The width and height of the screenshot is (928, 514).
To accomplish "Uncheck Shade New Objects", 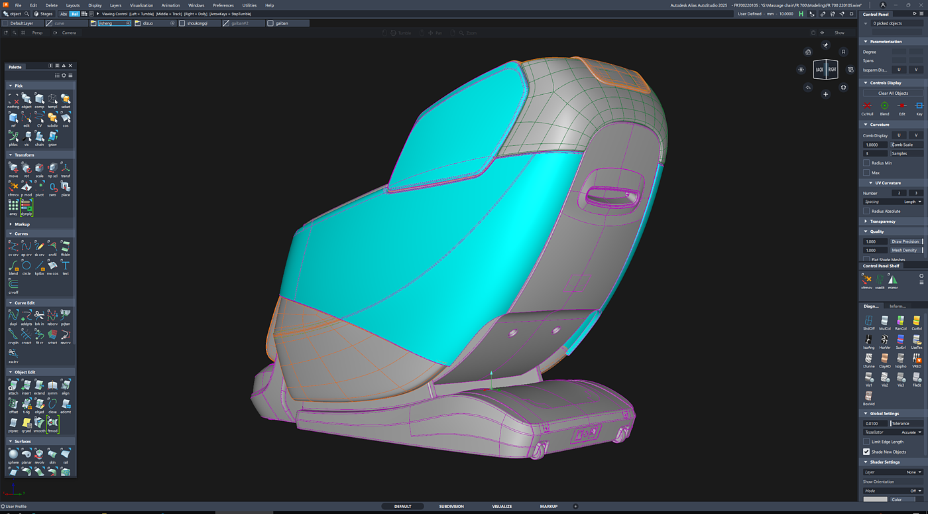I will [866, 452].
